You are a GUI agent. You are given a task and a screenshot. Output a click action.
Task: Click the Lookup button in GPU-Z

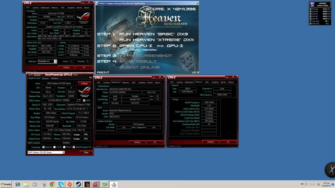click(x=84, y=83)
